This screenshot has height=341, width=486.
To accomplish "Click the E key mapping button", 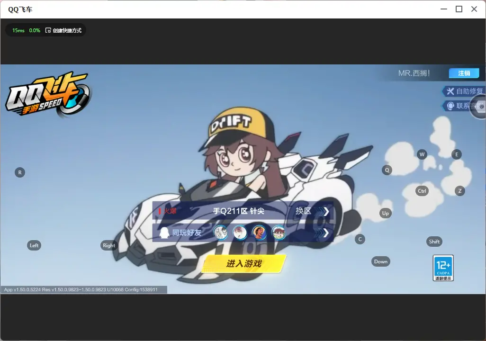I will 456,154.
